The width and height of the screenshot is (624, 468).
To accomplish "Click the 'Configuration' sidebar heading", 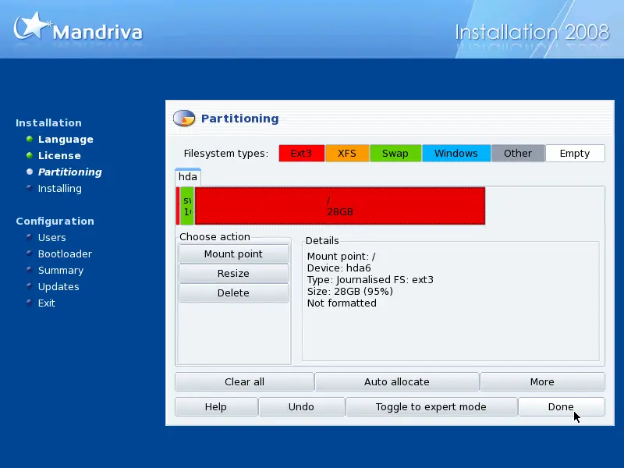I will coord(55,222).
